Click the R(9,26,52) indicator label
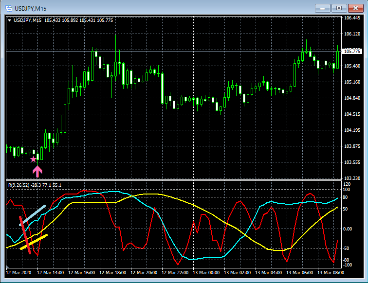Image resolution: width=368 pixels, height=283 pixels. point(20,185)
